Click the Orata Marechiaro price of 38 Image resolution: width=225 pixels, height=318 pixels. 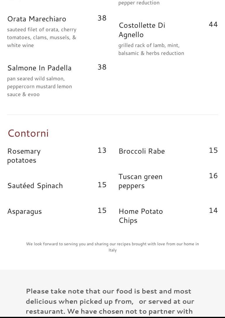[102, 18]
